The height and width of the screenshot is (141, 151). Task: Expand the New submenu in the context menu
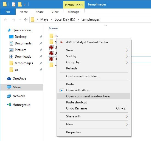(x=94, y=124)
